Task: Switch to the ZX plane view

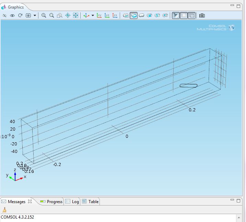Action: click(x=115, y=15)
